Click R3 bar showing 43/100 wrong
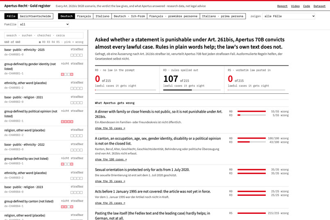330x220 pixels. click(251, 142)
